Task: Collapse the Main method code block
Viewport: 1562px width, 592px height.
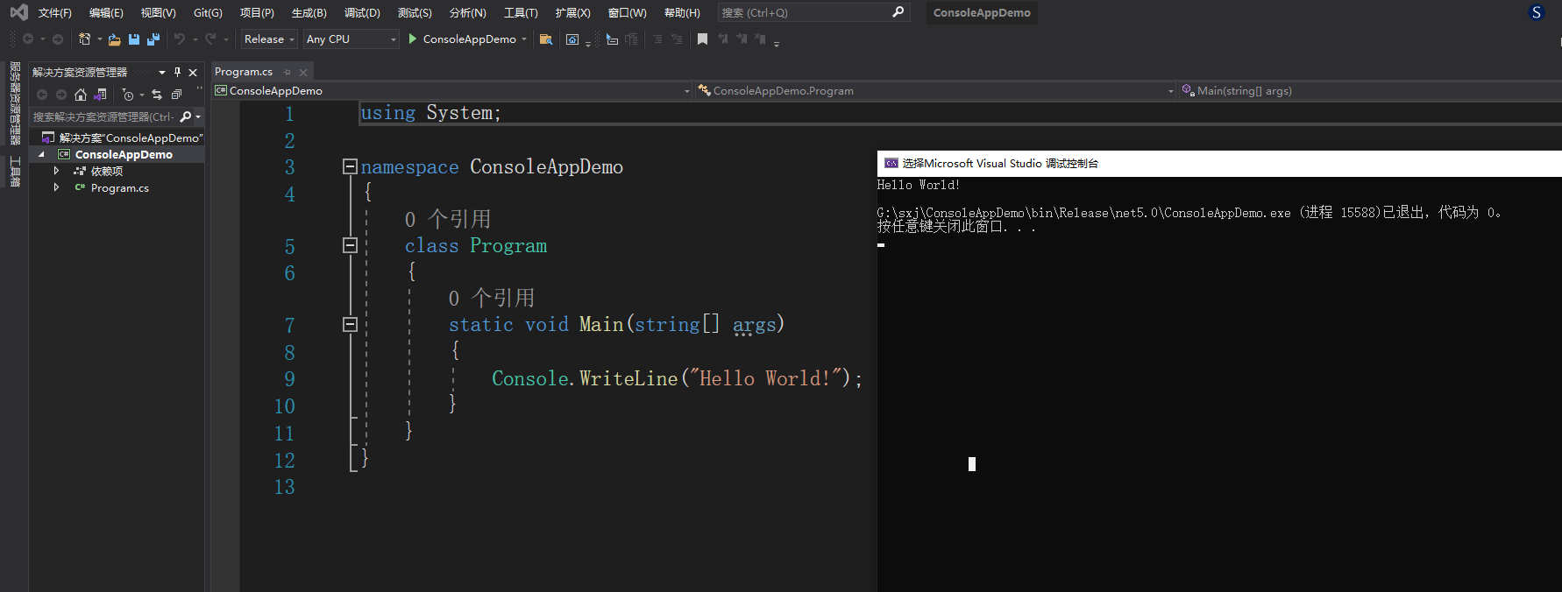Action: [350, 324]
